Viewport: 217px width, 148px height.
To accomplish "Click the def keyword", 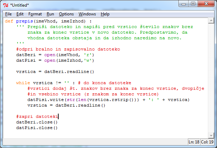I will tap(9, 21).
